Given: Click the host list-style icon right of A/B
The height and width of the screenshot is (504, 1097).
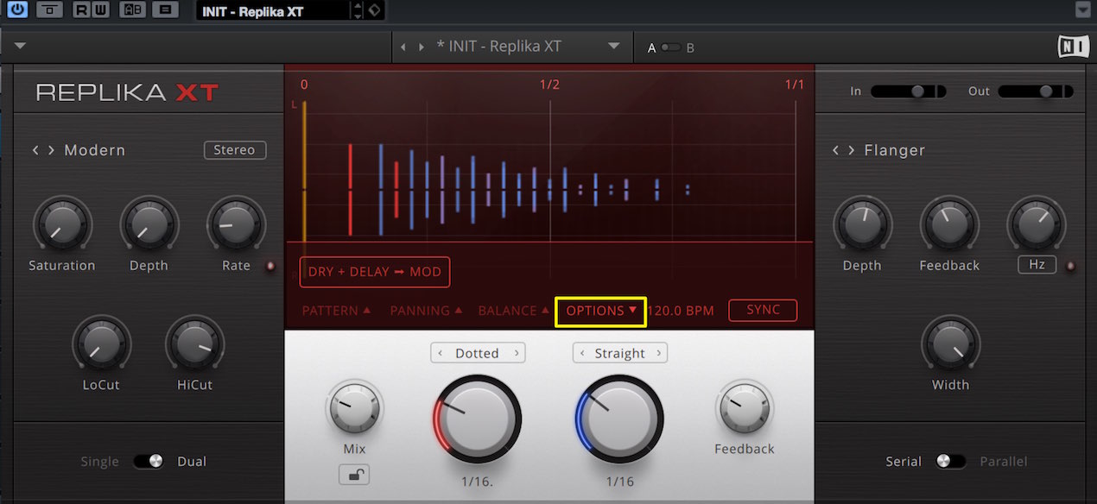Looking at the screenshot, I should coord(165,10).
